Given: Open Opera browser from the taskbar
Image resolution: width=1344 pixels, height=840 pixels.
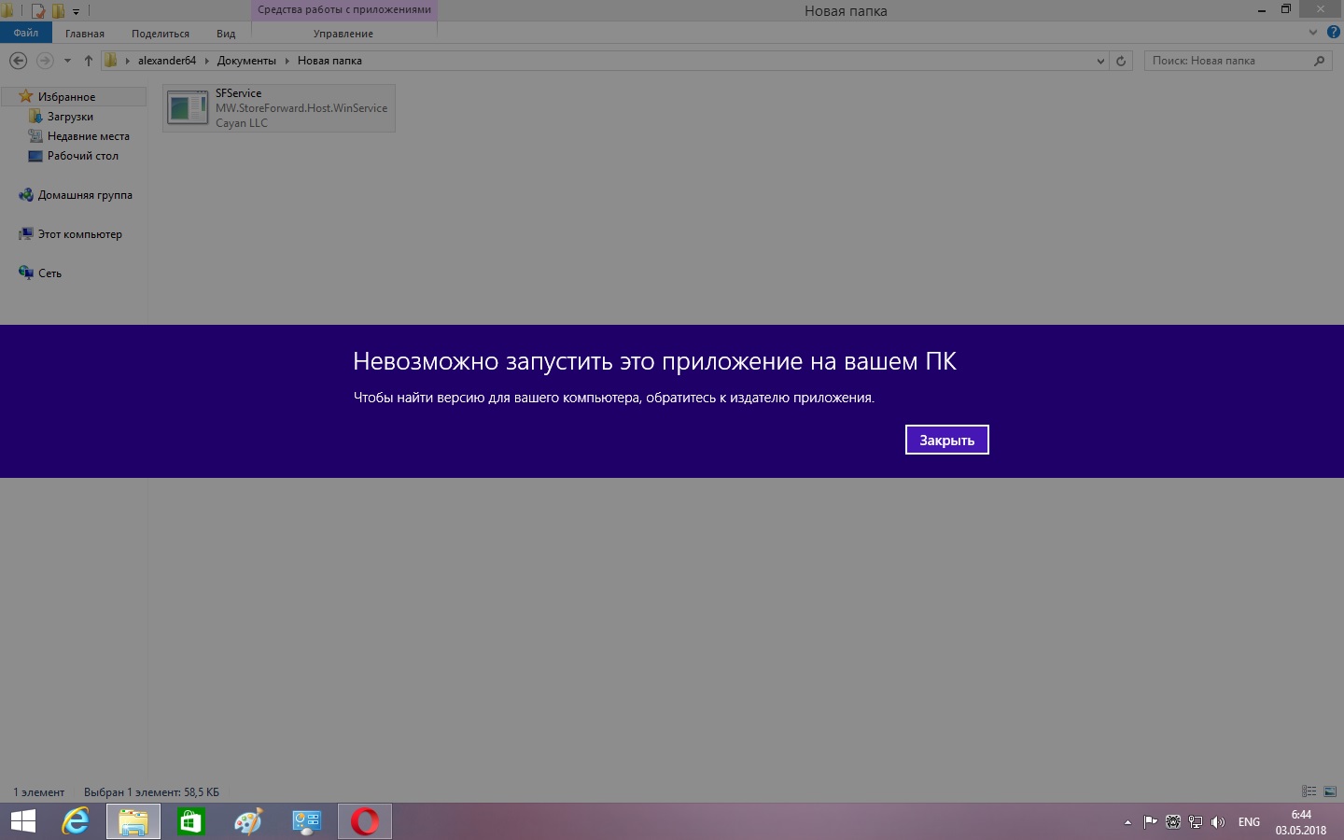Looking at the screenshot, I should (x=365, y=821).
